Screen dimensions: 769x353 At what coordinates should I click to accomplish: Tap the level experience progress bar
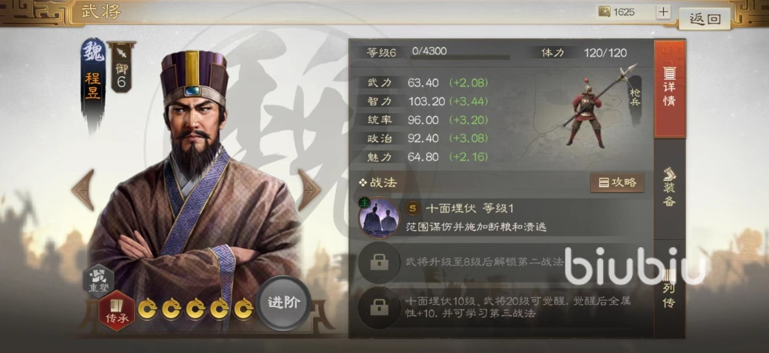pyautogui.click(x=461, y=58)
